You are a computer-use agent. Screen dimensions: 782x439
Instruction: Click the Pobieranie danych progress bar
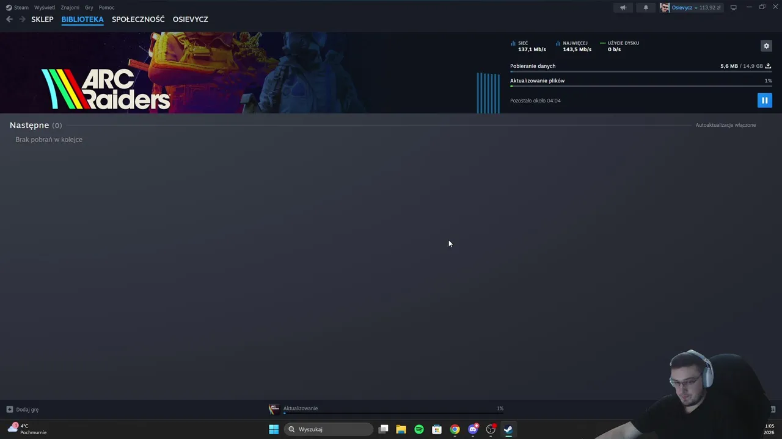click(x=641, y=72)
